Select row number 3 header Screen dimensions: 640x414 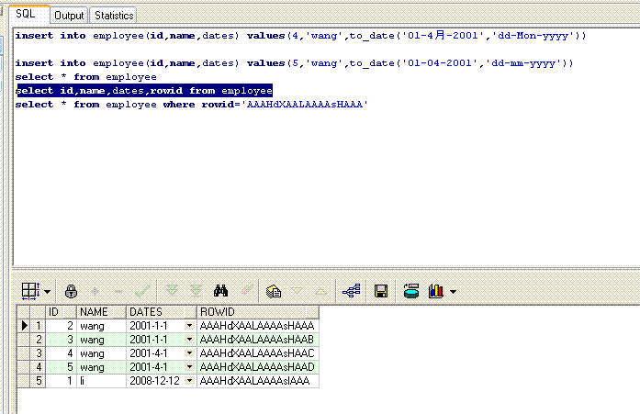click(x=38, y=353)
